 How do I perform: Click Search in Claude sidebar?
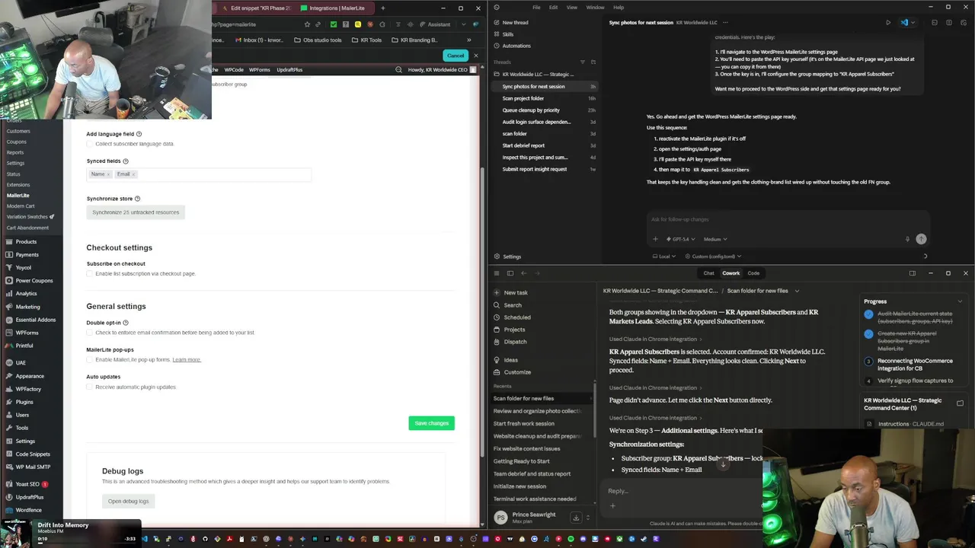[512, 305]
